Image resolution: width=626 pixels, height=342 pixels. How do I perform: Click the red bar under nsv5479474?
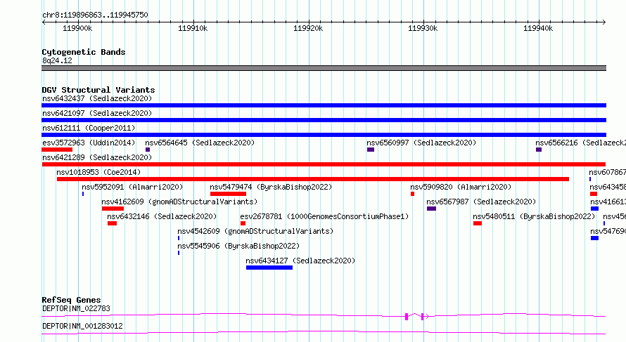pos(228,194)
